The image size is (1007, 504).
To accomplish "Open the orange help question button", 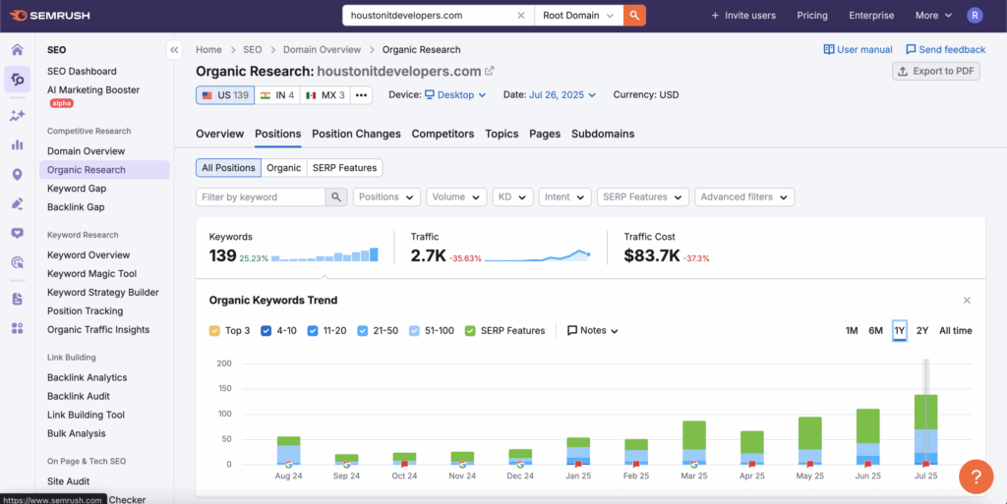I will tap(976, 476).
